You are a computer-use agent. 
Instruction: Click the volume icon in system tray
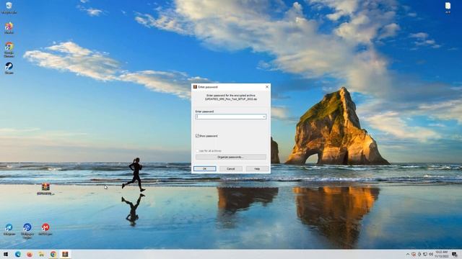coord(431,254)
